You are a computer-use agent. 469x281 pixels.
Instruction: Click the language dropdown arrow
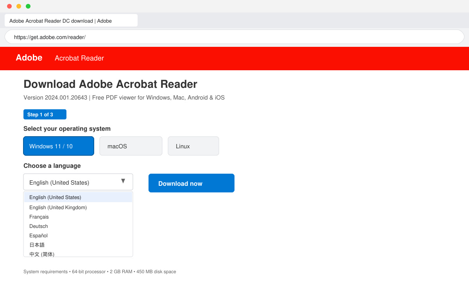coord(123,181)
